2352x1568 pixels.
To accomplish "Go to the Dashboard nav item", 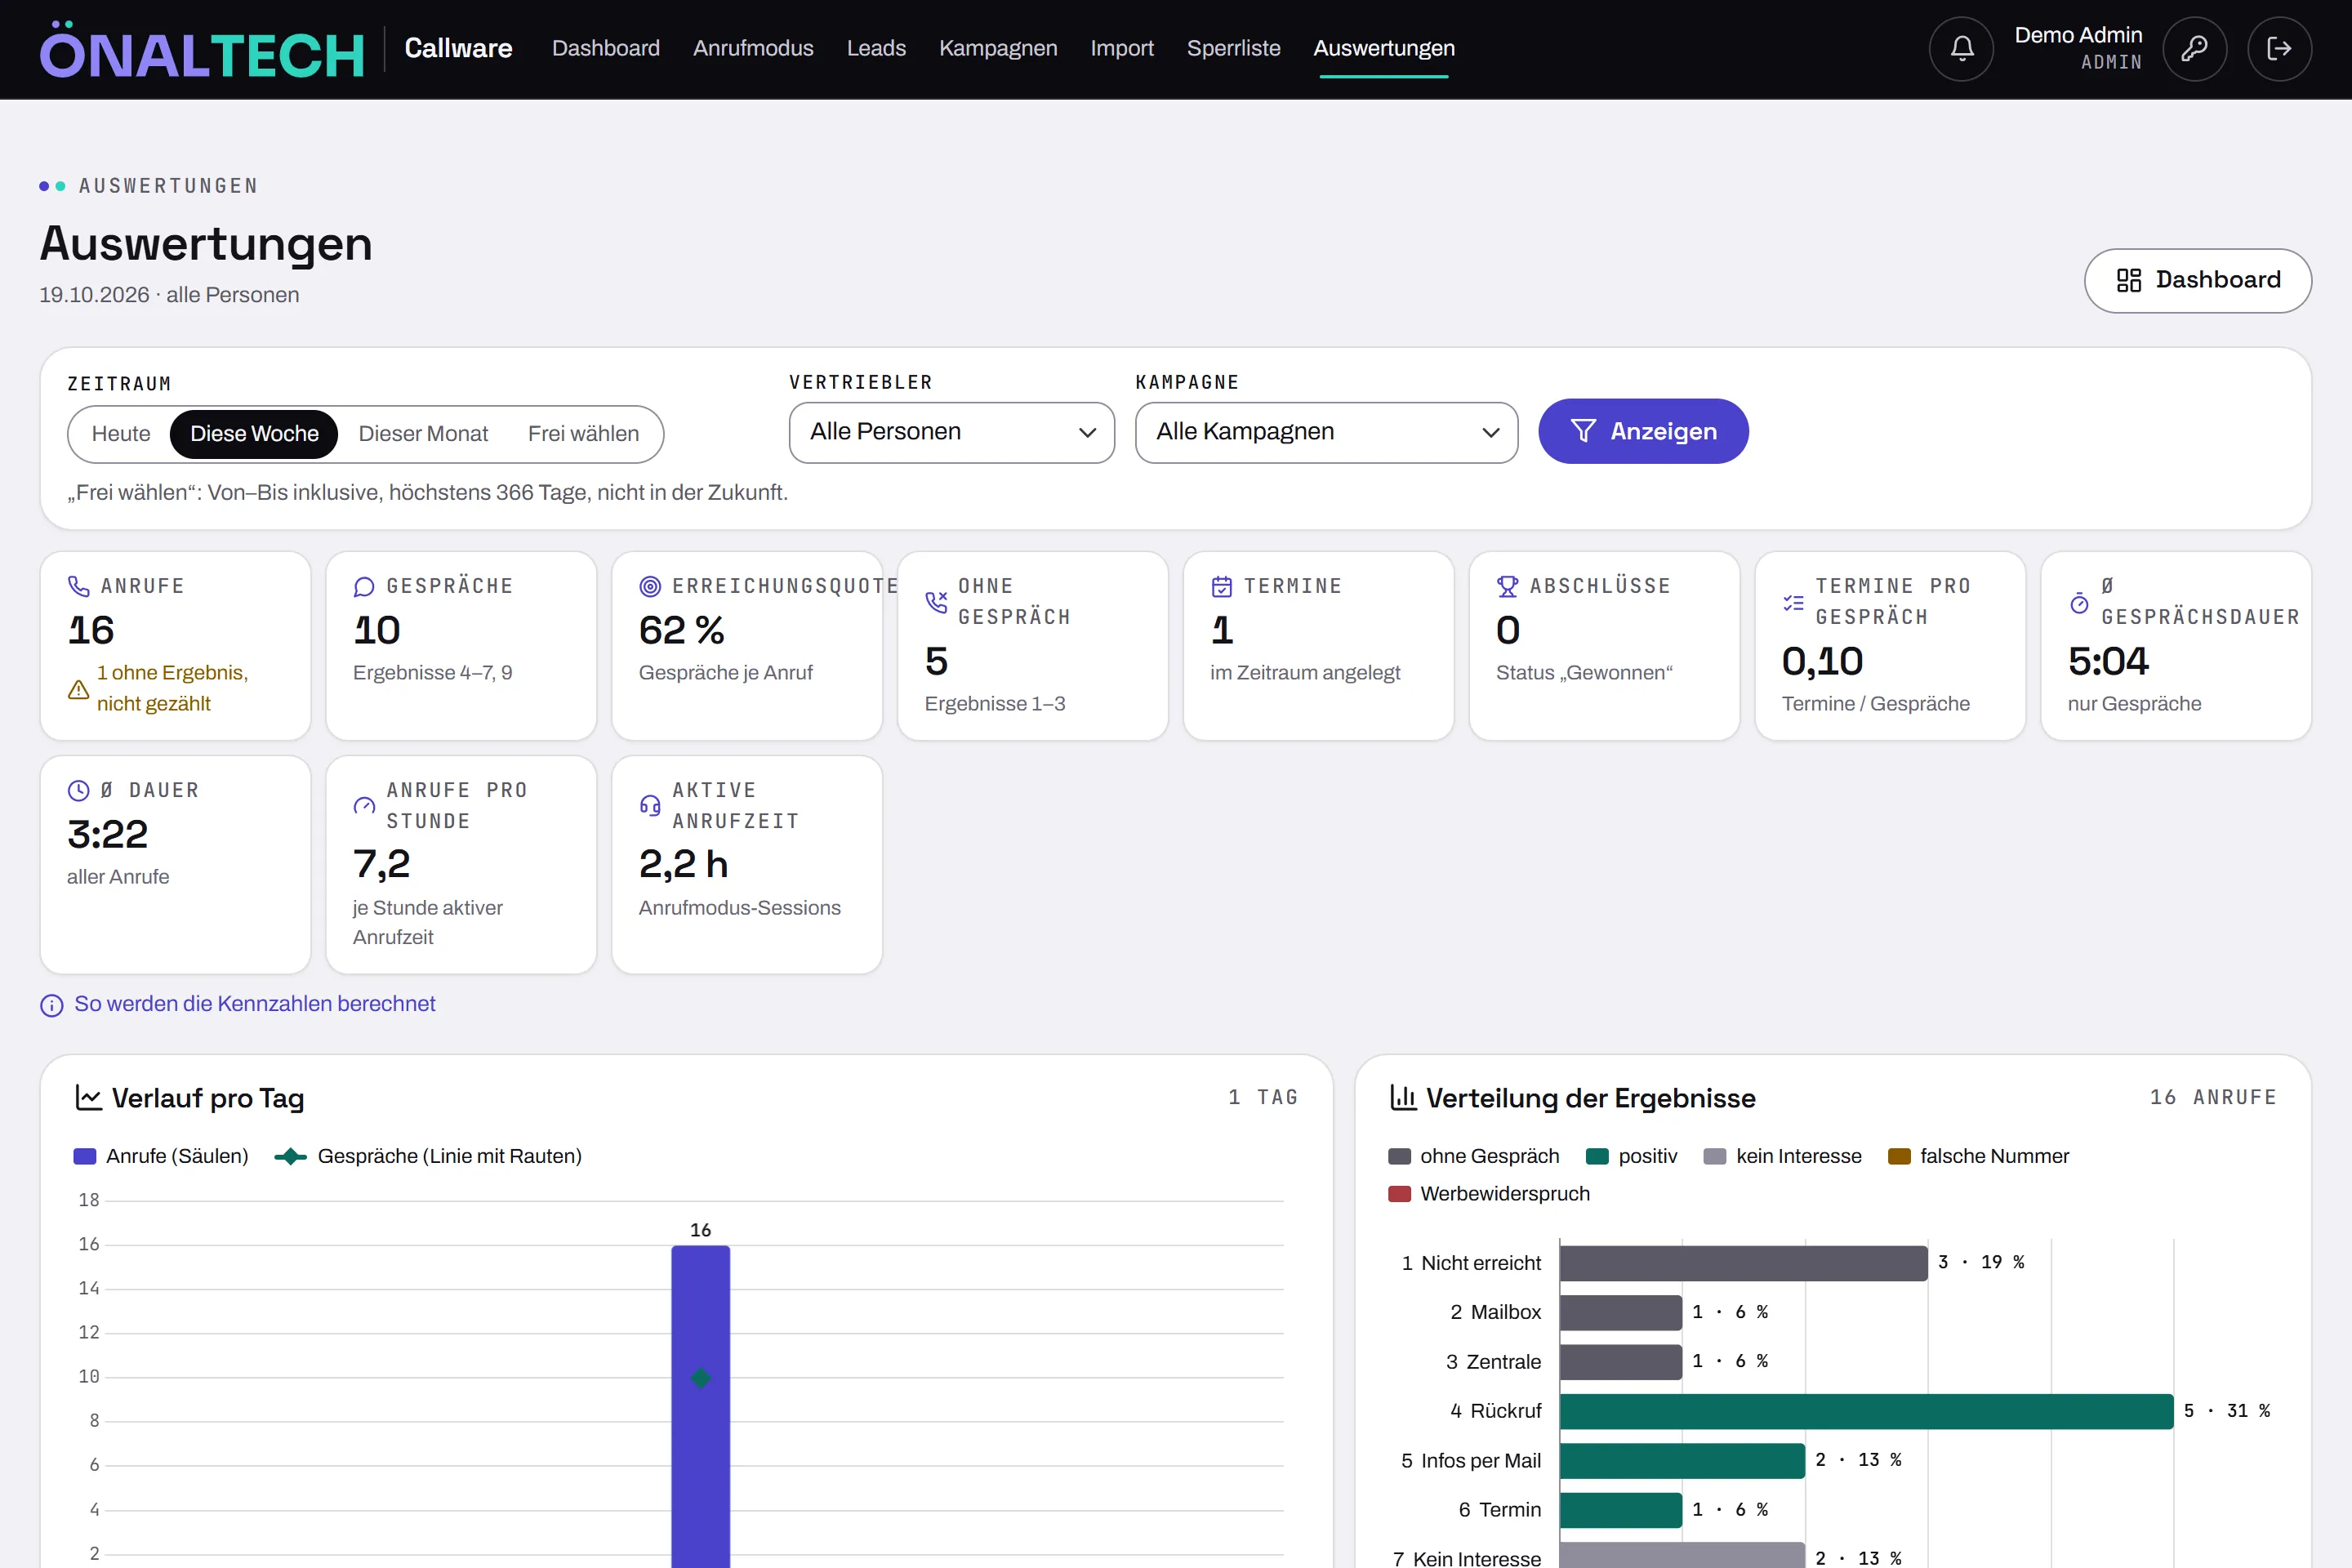I will 605,48.
